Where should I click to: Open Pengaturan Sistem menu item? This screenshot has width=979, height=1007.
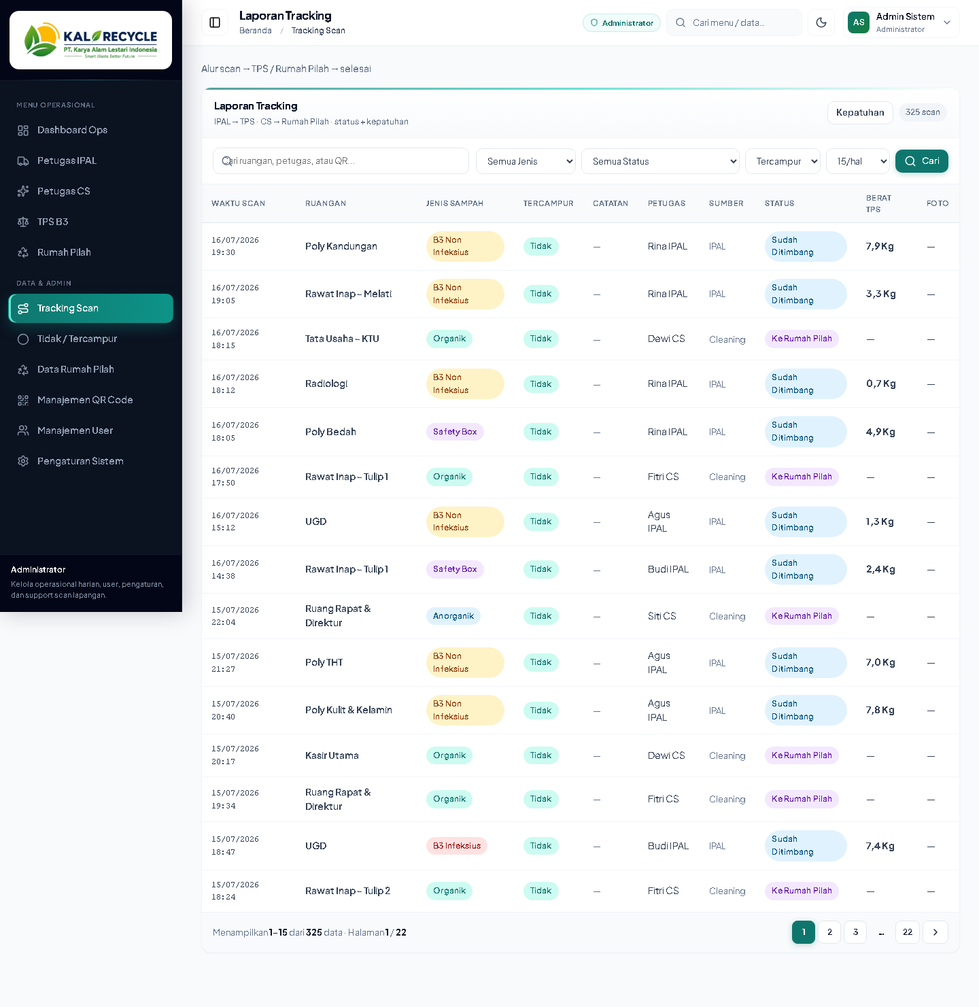point(90,461)
